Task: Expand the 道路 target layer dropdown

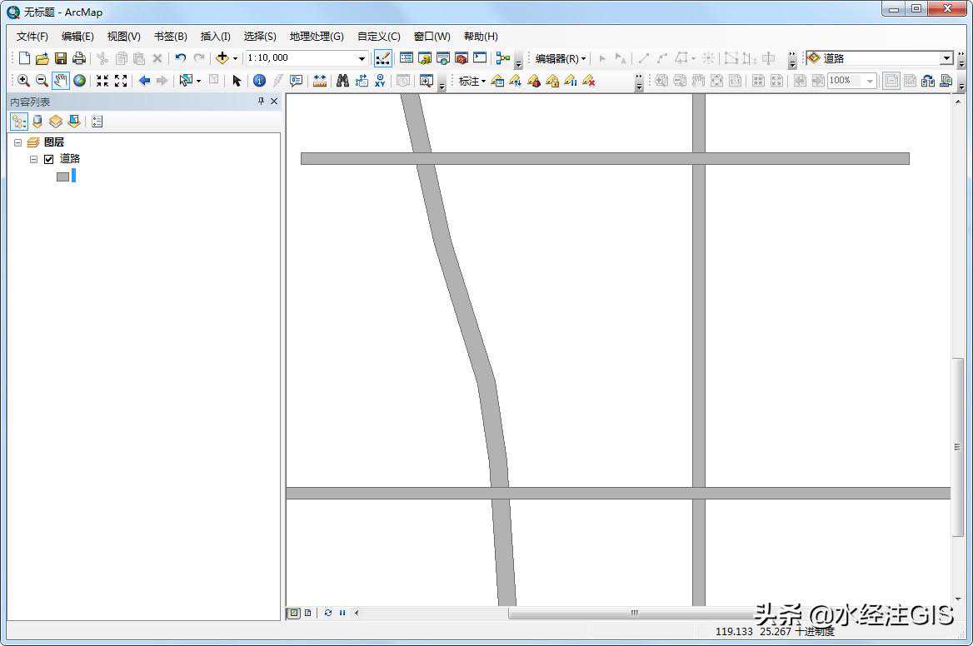Action: (946, 58)
